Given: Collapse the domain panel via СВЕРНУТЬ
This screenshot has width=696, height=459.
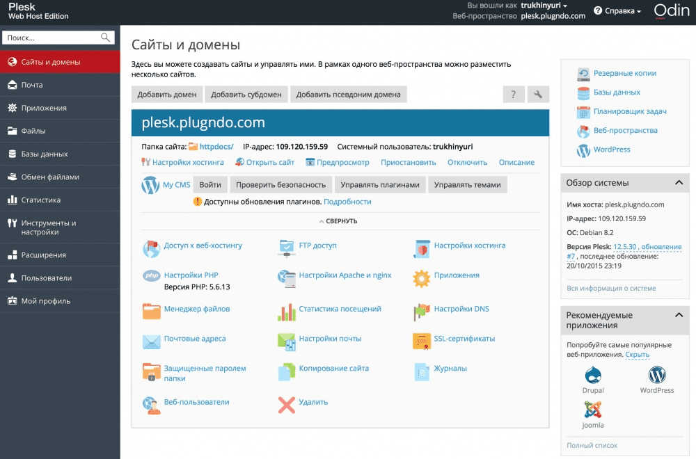Looking at the screenshot, I should point(338,221).
